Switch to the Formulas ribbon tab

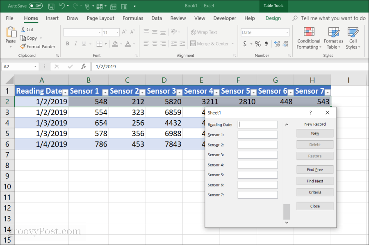point(133,18)
